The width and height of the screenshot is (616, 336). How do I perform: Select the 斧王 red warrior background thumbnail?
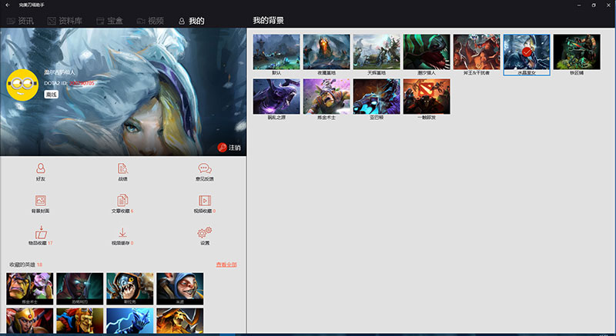click(477, 52)
